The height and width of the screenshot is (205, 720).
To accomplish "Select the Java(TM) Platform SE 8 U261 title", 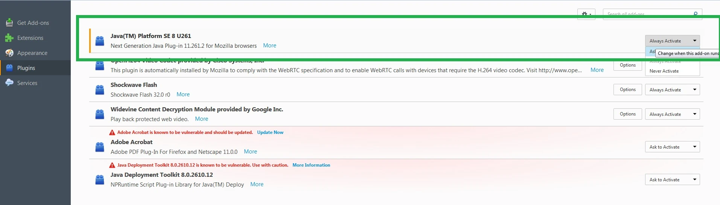I will (151, 36).
